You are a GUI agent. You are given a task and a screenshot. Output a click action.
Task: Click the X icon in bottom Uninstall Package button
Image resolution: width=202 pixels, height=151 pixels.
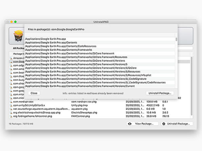(x=164, y=124)
